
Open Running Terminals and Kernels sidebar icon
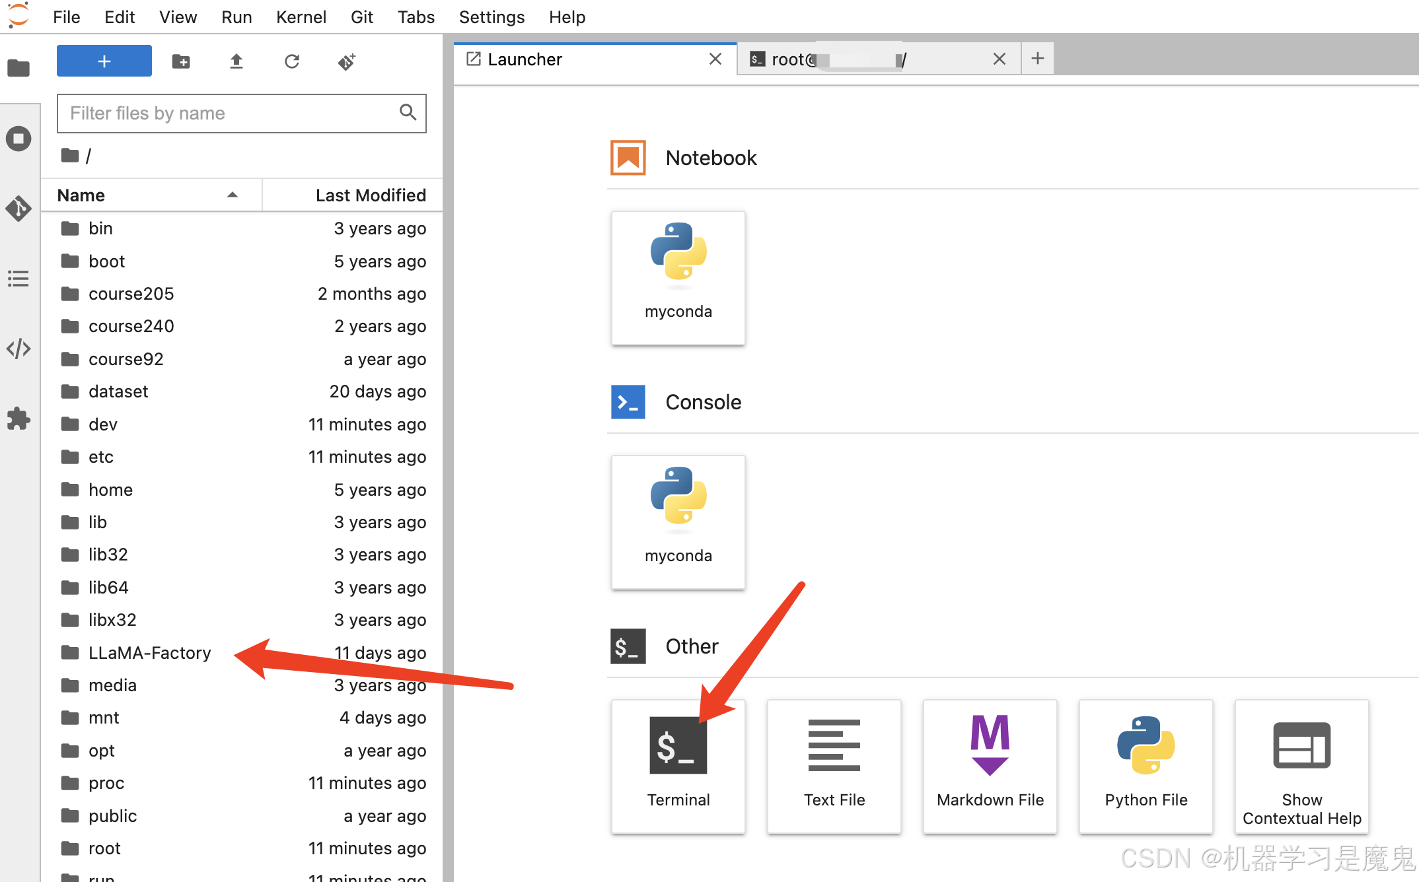[x=18, y=139]
